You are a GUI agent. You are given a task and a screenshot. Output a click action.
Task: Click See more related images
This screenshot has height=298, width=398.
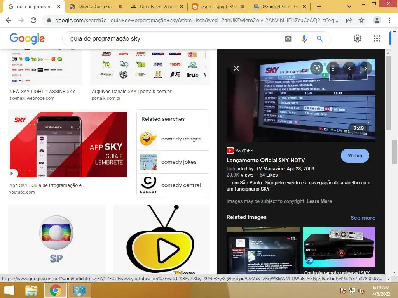[363, 218]
